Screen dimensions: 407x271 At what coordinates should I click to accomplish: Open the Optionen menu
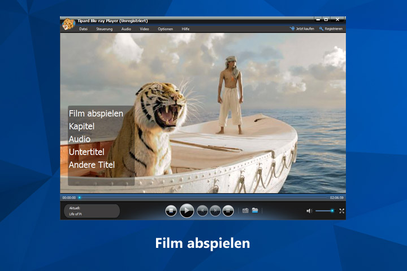tap(165, 29)
